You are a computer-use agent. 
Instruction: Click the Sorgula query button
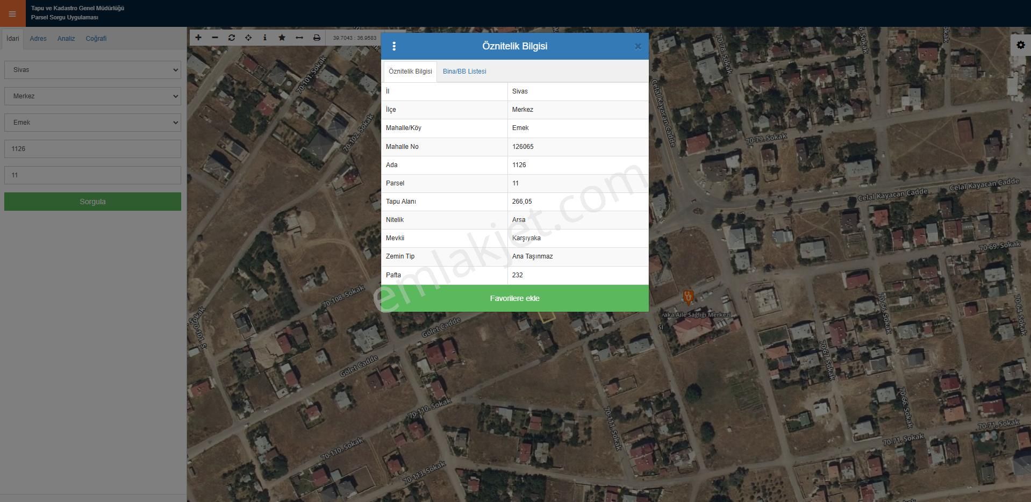click(92, 202)
